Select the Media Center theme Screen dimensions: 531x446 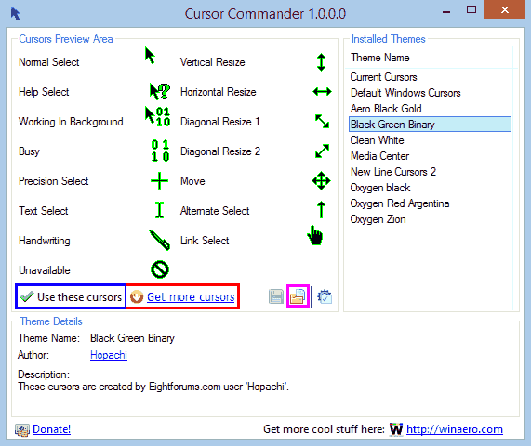pos(430,156)
